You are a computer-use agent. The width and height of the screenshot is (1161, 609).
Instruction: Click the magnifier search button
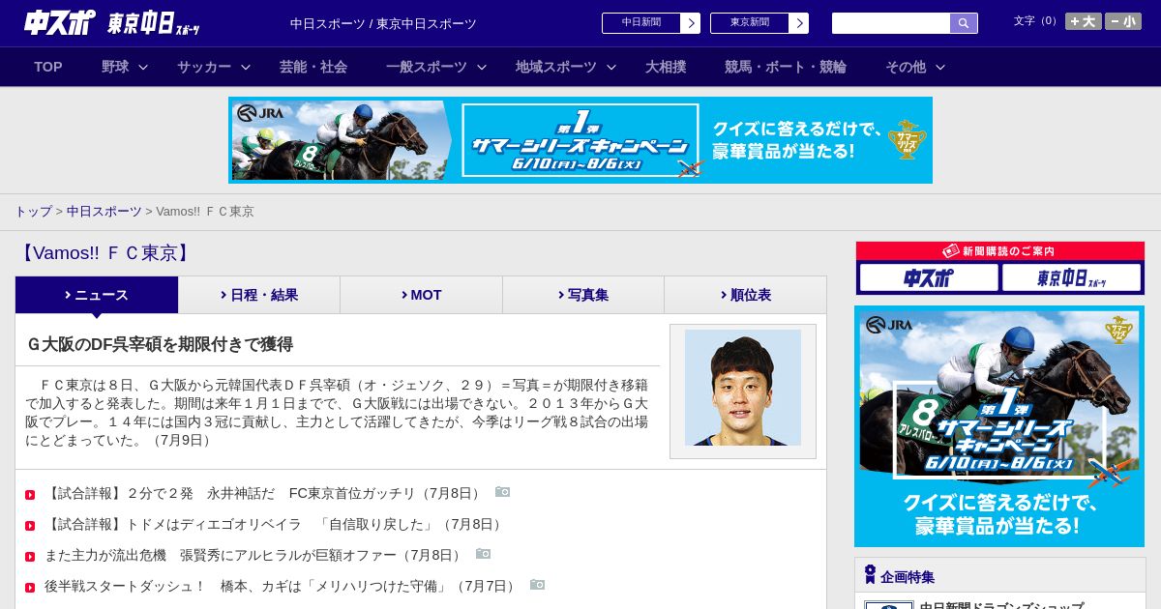pyautogui.click(x=964, y=23)
